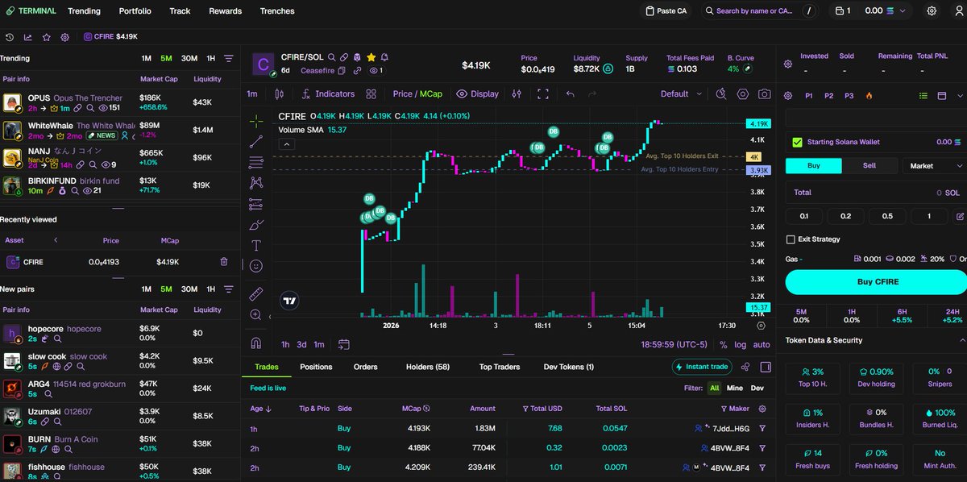967x482 pixels.
Task: Click the Instant trade button
Action: tap(701, 367)
